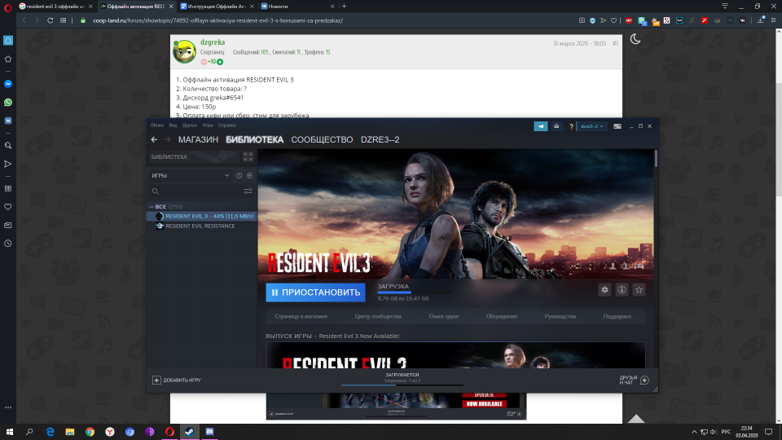
Task: Click Opera snapshot camera icon
Action: 582,20
